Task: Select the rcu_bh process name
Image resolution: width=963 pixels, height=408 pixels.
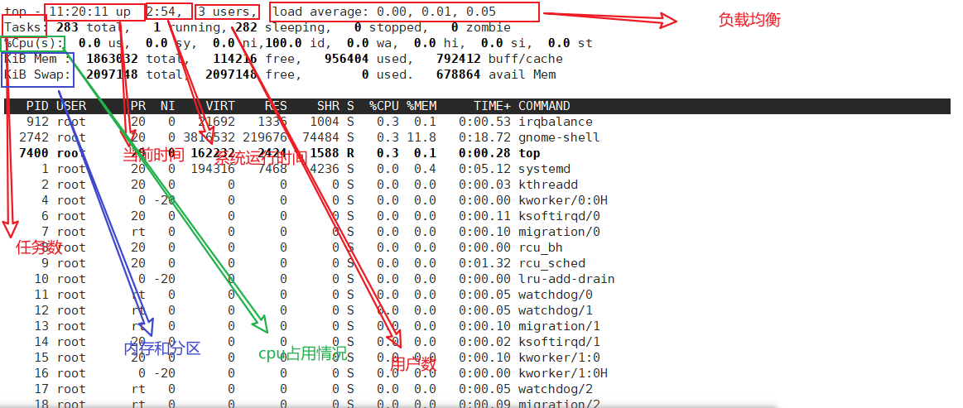Action: [x=541, y=248]
